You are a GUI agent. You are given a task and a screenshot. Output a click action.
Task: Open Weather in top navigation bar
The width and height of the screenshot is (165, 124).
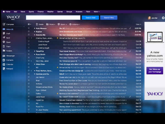(50, 12)
